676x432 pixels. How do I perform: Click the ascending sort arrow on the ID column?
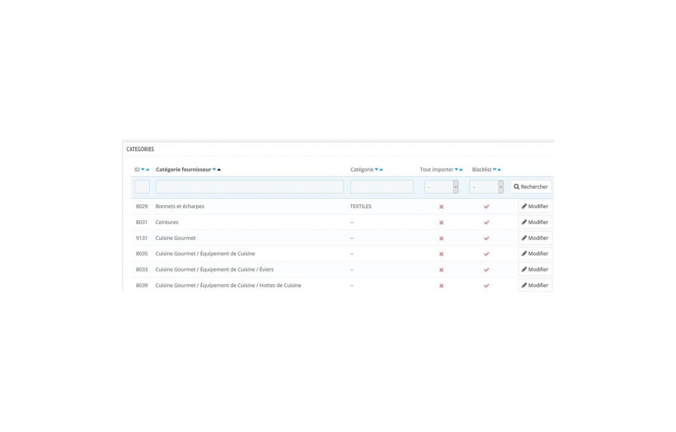[146, 169]
